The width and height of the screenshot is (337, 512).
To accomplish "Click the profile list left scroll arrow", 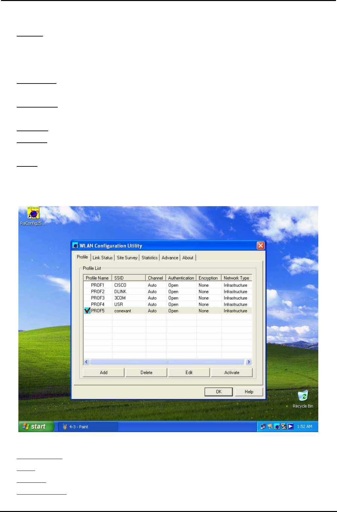I will click(87, 362).
